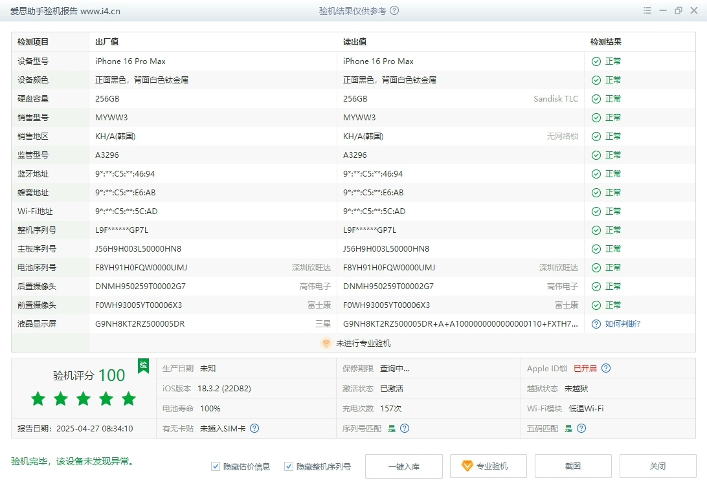Viewport: 707px width, 489px height.
Task: Click the help icon beside 验机结果仅供参考
Action: tap(394, 10)
